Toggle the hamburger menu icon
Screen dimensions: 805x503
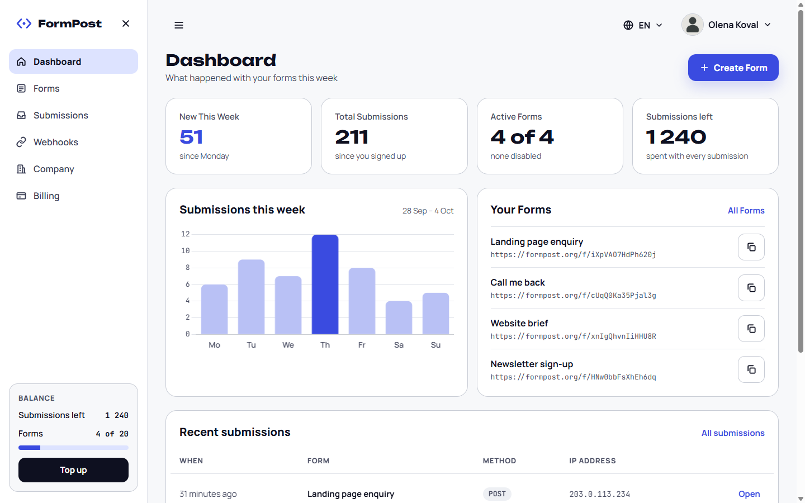click(179, 25)
